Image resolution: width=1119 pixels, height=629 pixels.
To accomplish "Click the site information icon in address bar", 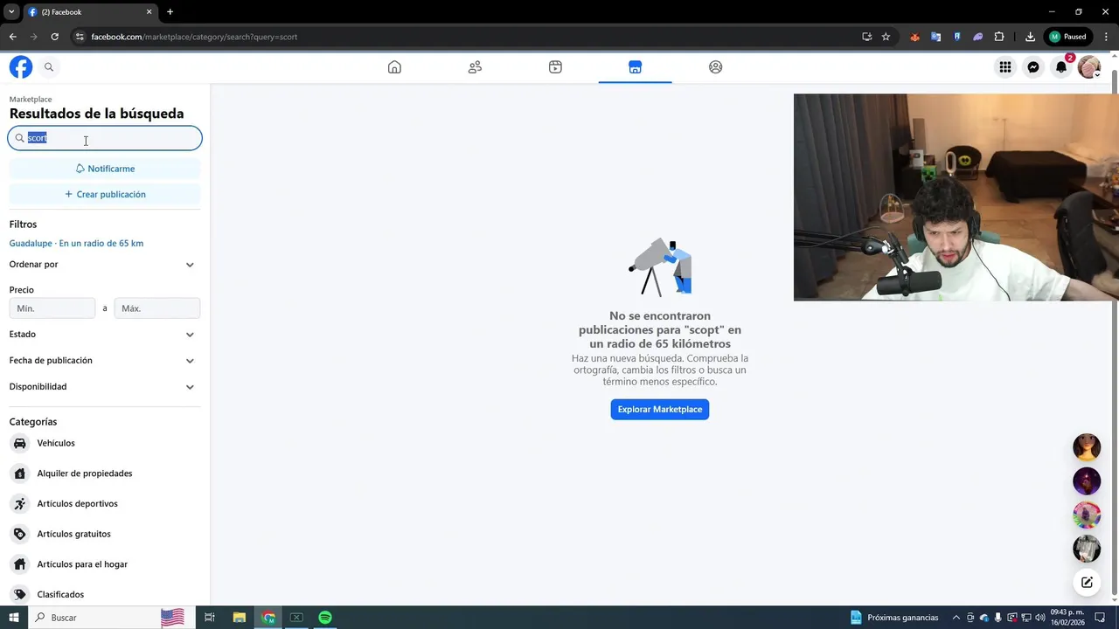I will tap(79, 37).
